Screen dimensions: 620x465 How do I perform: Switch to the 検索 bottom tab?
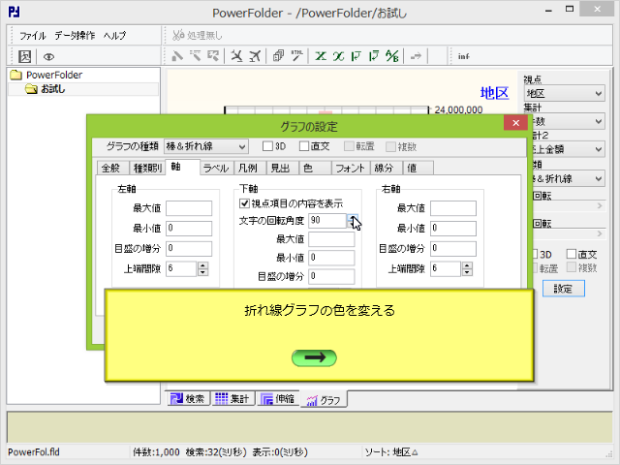[187, 398]
